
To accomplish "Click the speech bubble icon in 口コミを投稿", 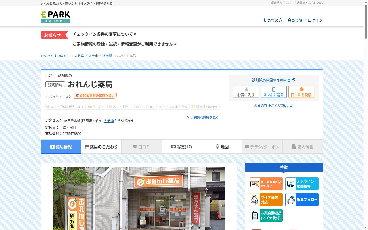I will pos(301,89).
